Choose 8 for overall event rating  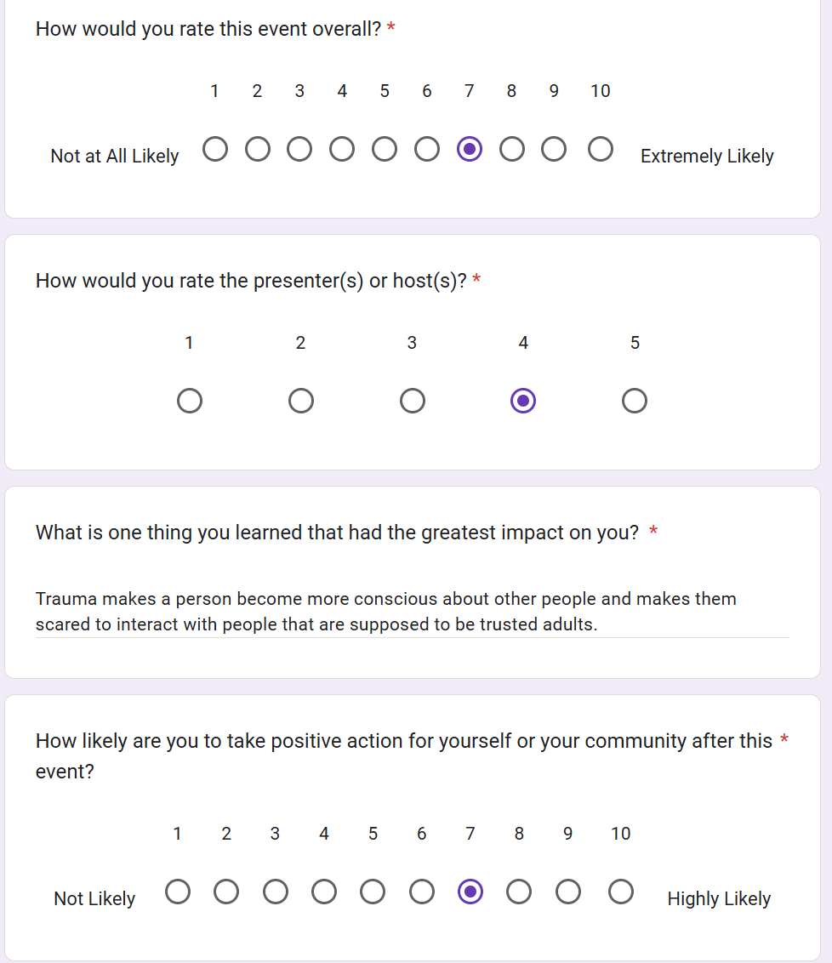click(512, 150)
